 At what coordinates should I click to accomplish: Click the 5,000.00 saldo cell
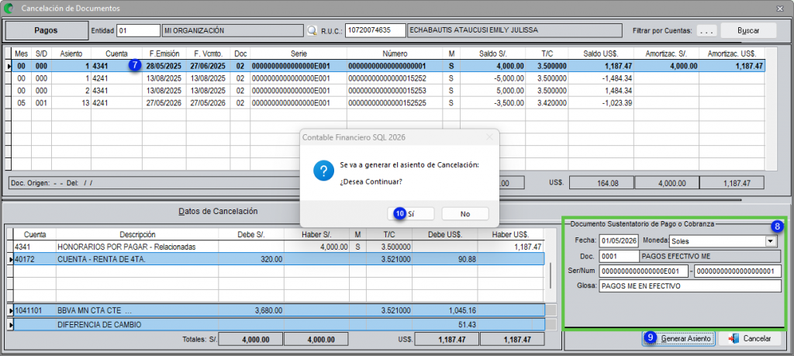coord(492,91)
